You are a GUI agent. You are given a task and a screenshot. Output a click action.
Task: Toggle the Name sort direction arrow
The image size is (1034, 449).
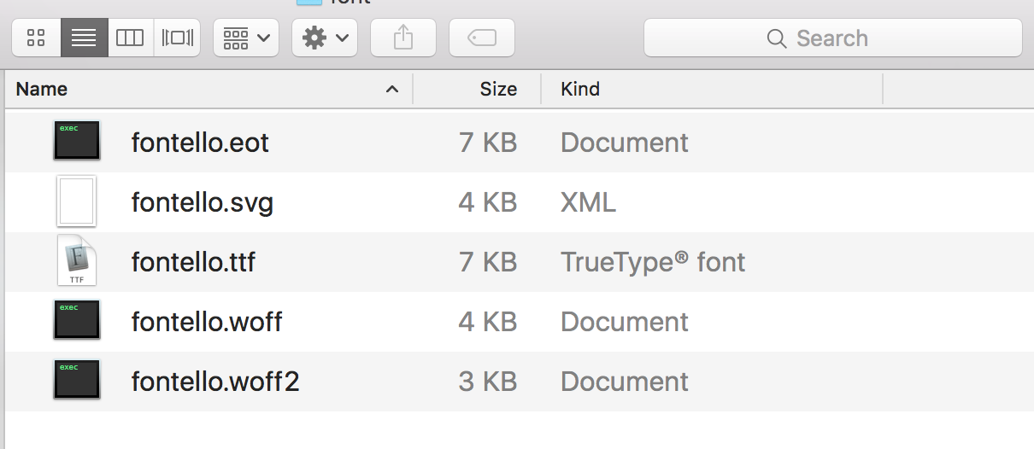(x=392, y=89)
